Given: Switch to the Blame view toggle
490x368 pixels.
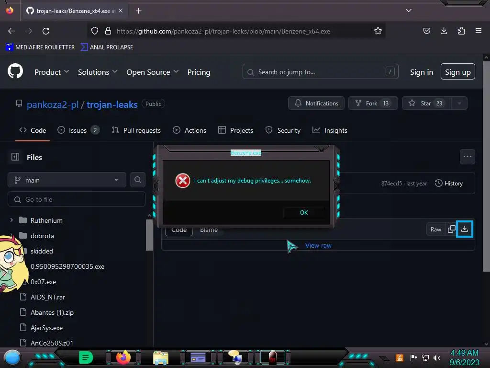Looking at the screenshot, I should point(209,230).
